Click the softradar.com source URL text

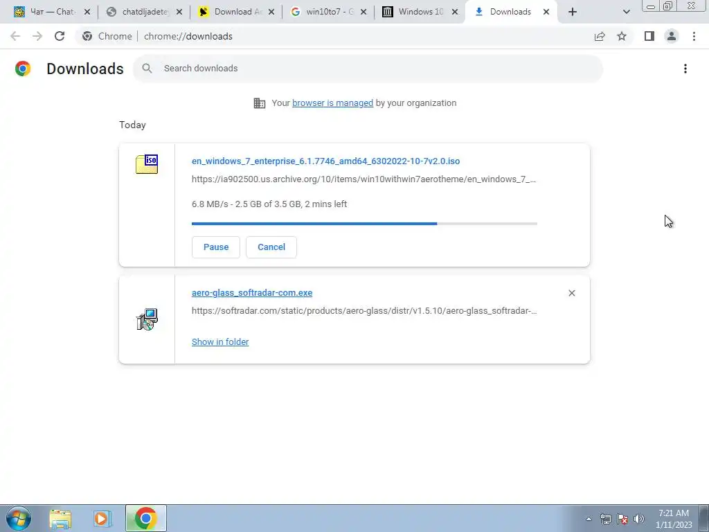pos(364,311)
